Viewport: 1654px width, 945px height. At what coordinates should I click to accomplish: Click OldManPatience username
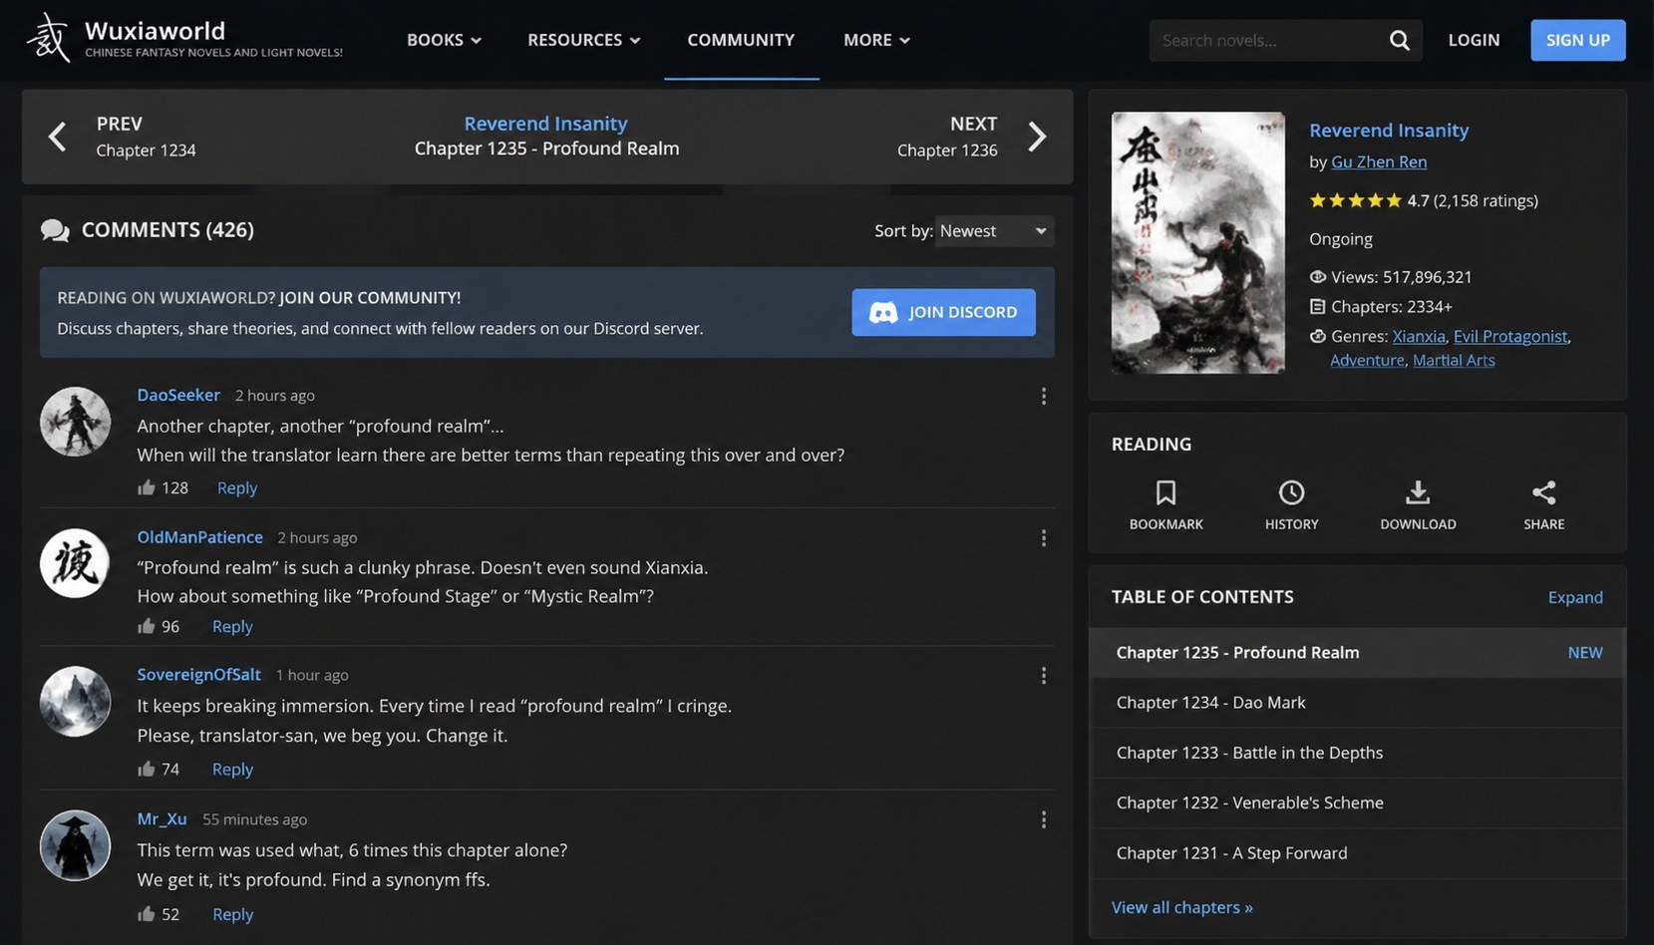point(199,537)
